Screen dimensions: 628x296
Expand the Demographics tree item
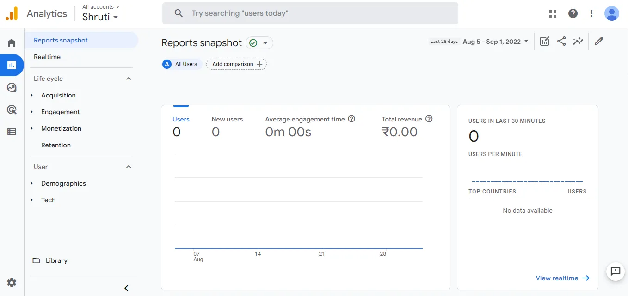[32, 183]
